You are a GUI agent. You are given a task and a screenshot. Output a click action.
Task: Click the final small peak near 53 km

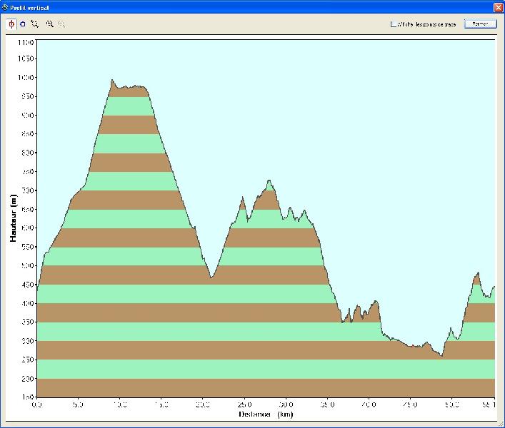point(477,273)
